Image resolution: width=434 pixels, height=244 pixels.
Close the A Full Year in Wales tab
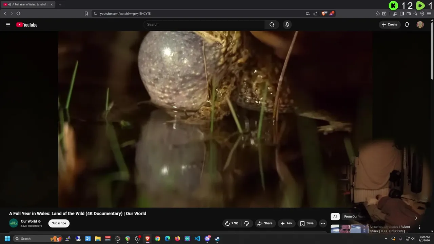click(x=52, y=4)
